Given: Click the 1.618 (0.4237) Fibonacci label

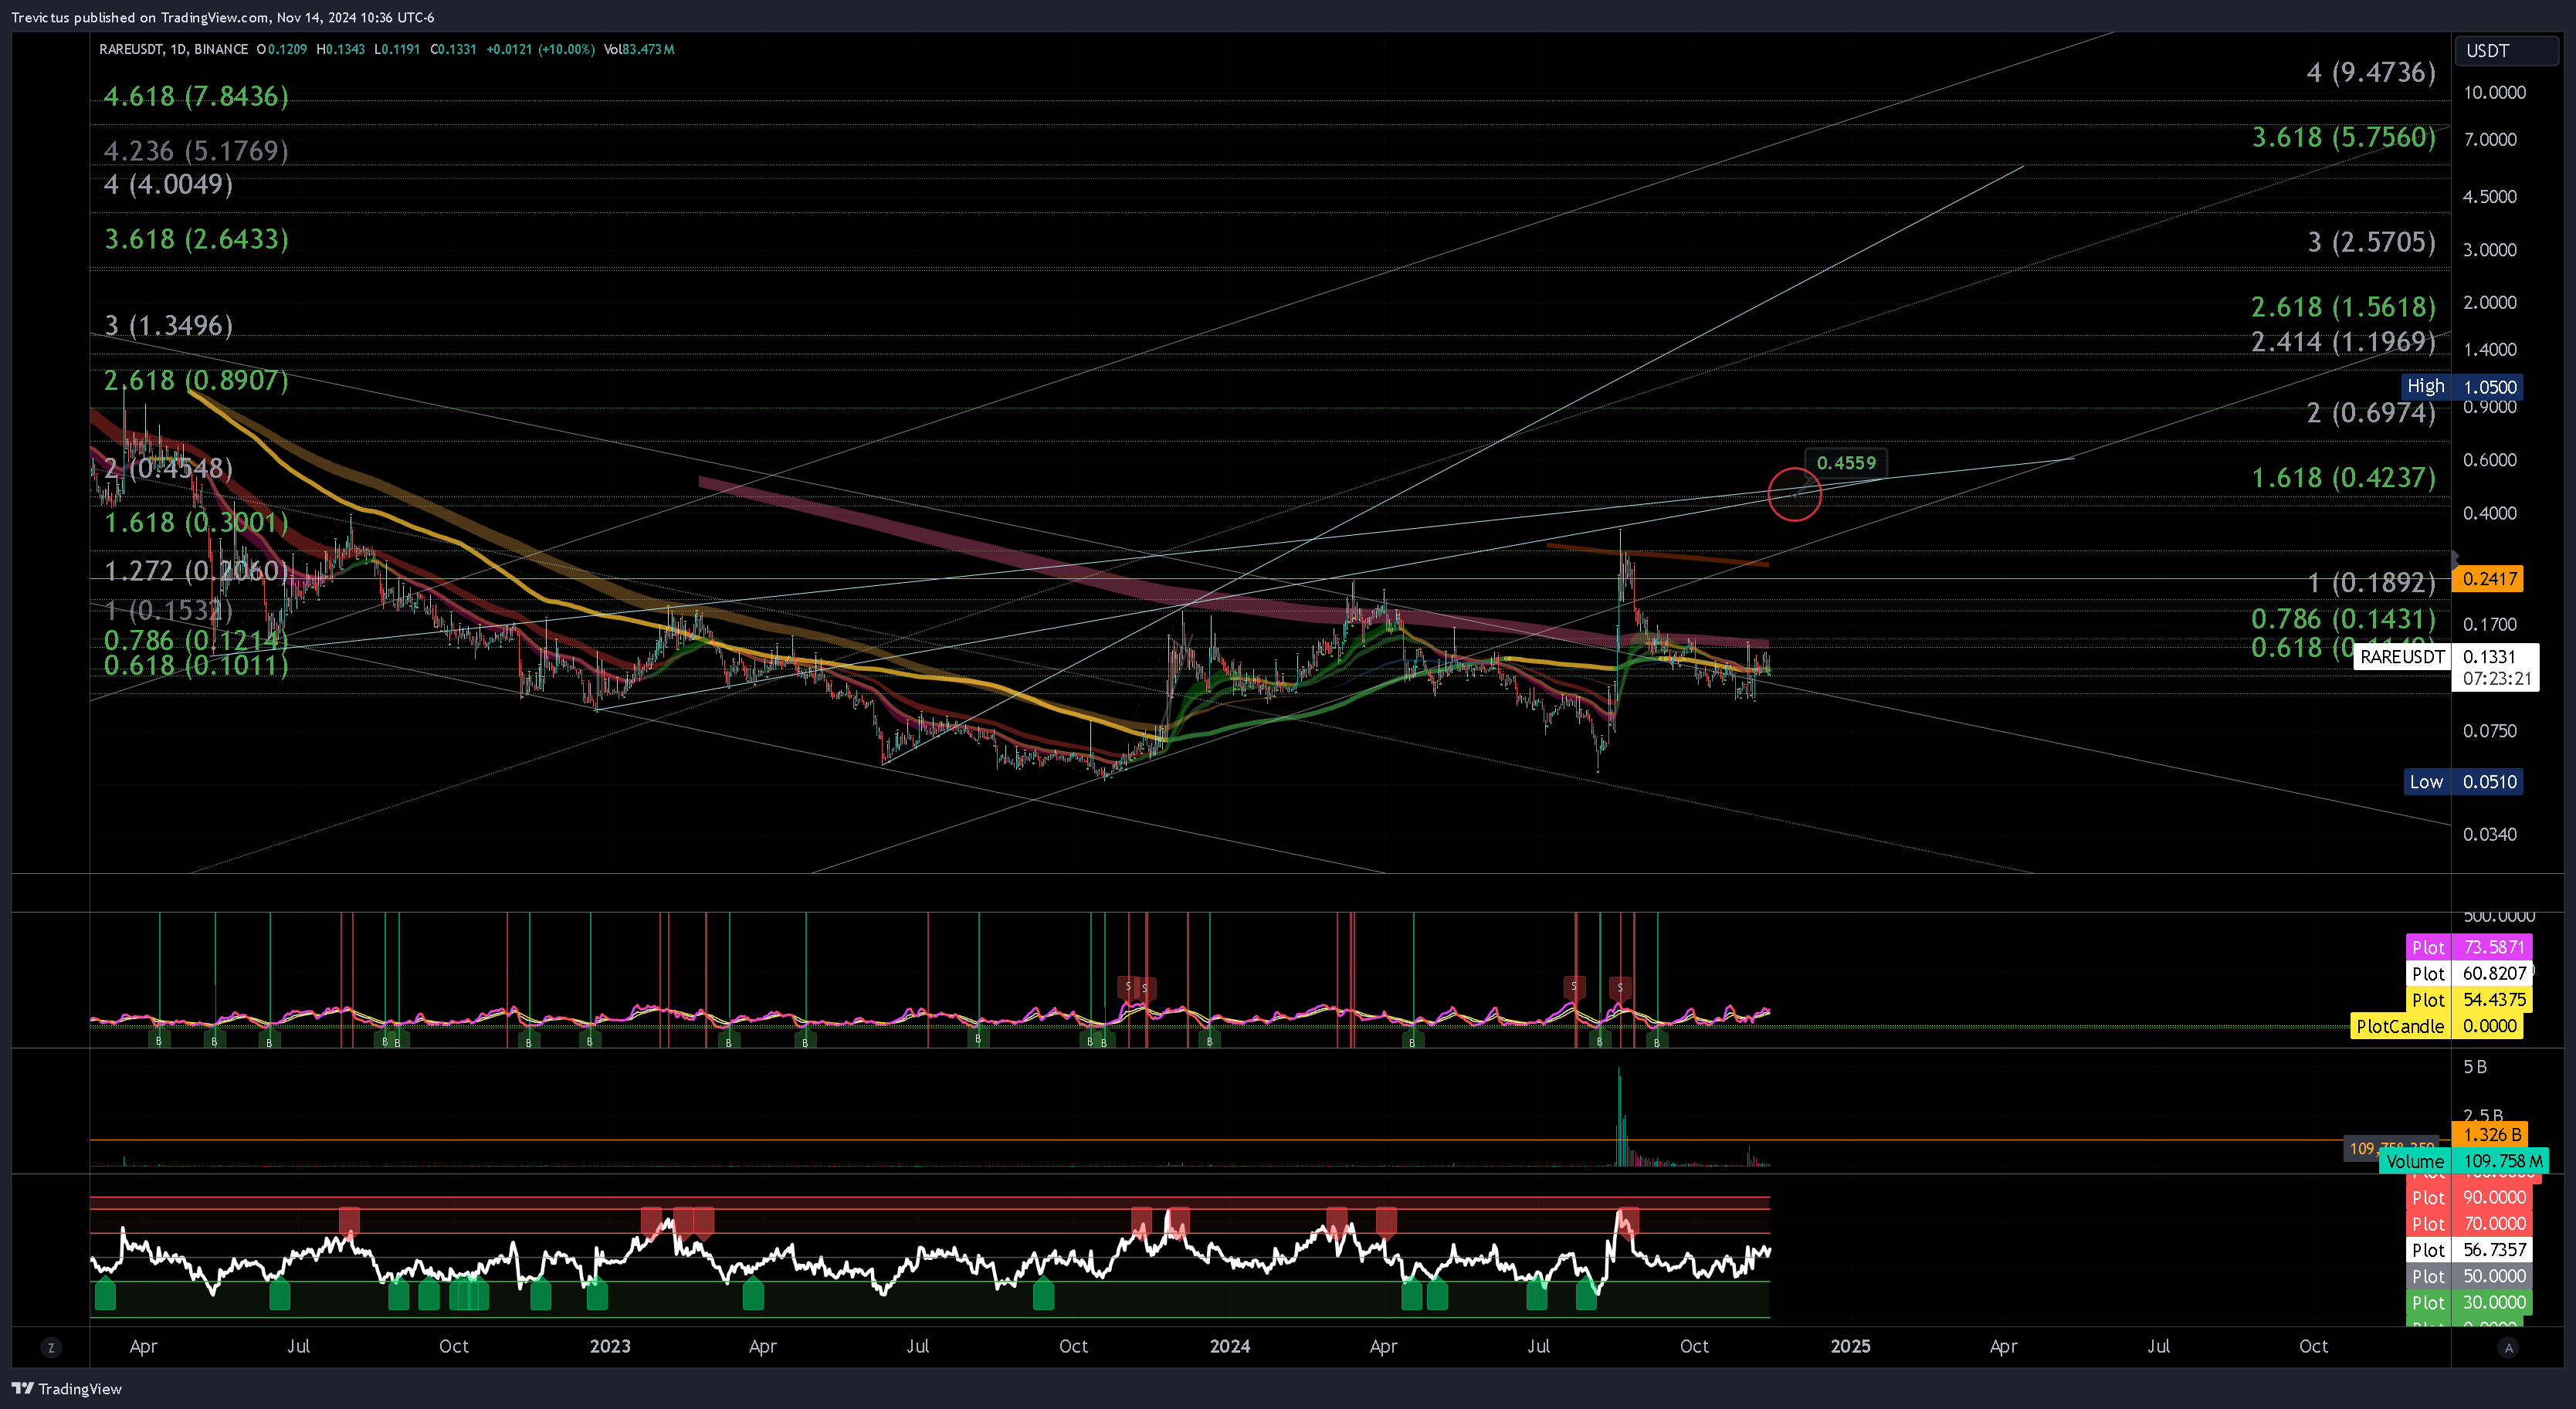Looking at the screenshot, I should 2343,478.
